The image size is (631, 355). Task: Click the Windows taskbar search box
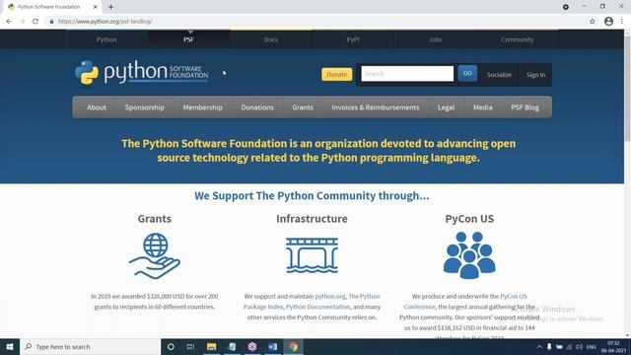[90, 346]
